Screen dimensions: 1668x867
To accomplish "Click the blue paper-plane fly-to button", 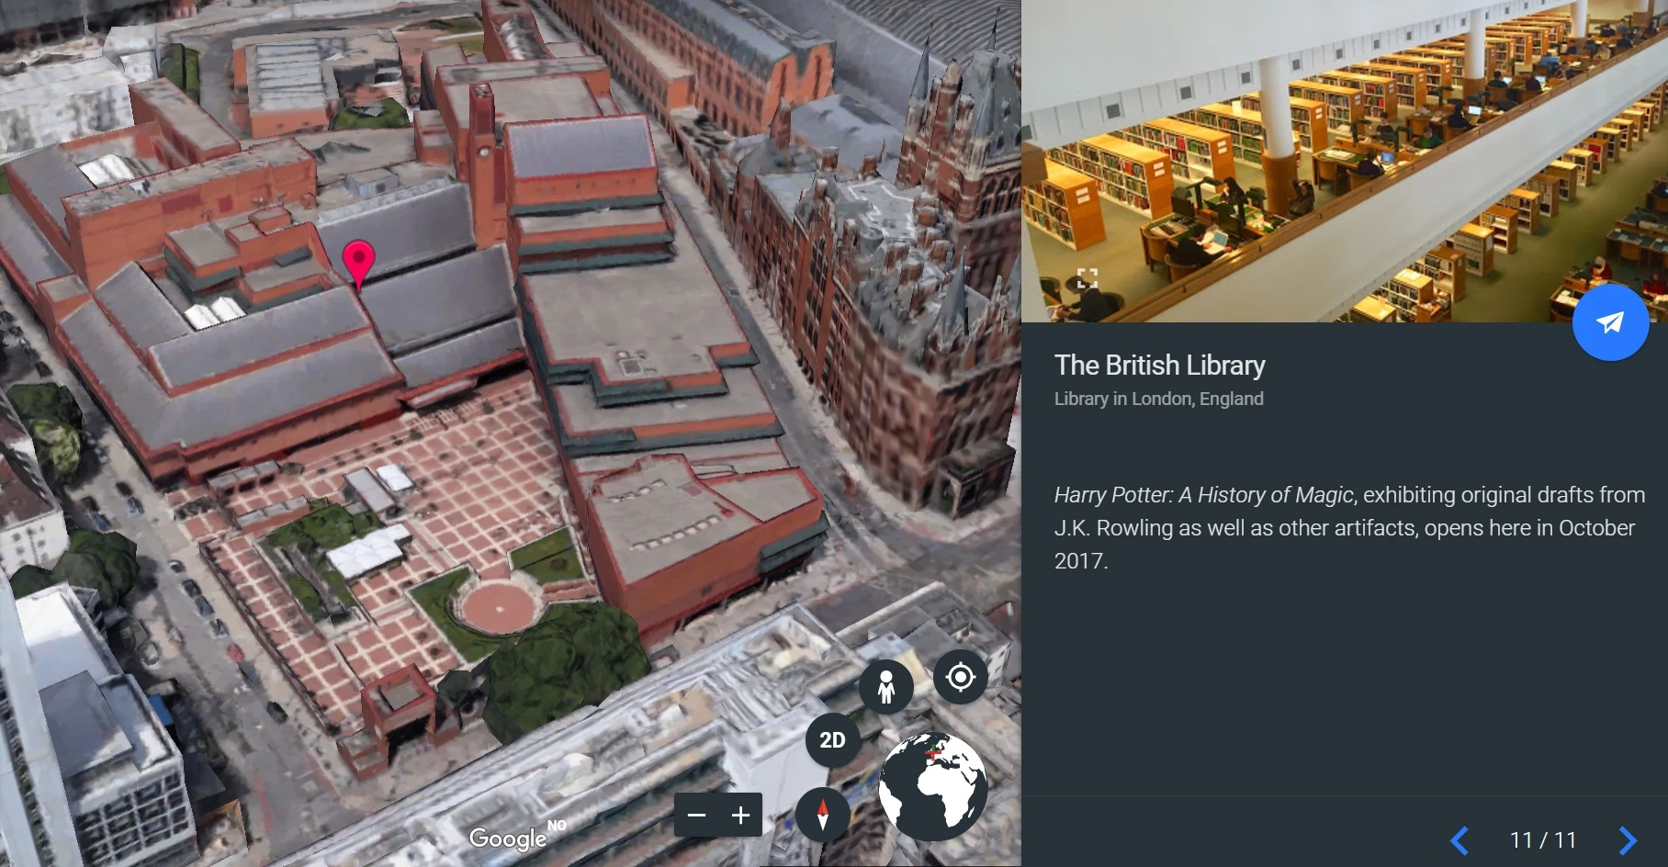I will click(1610, 322).
